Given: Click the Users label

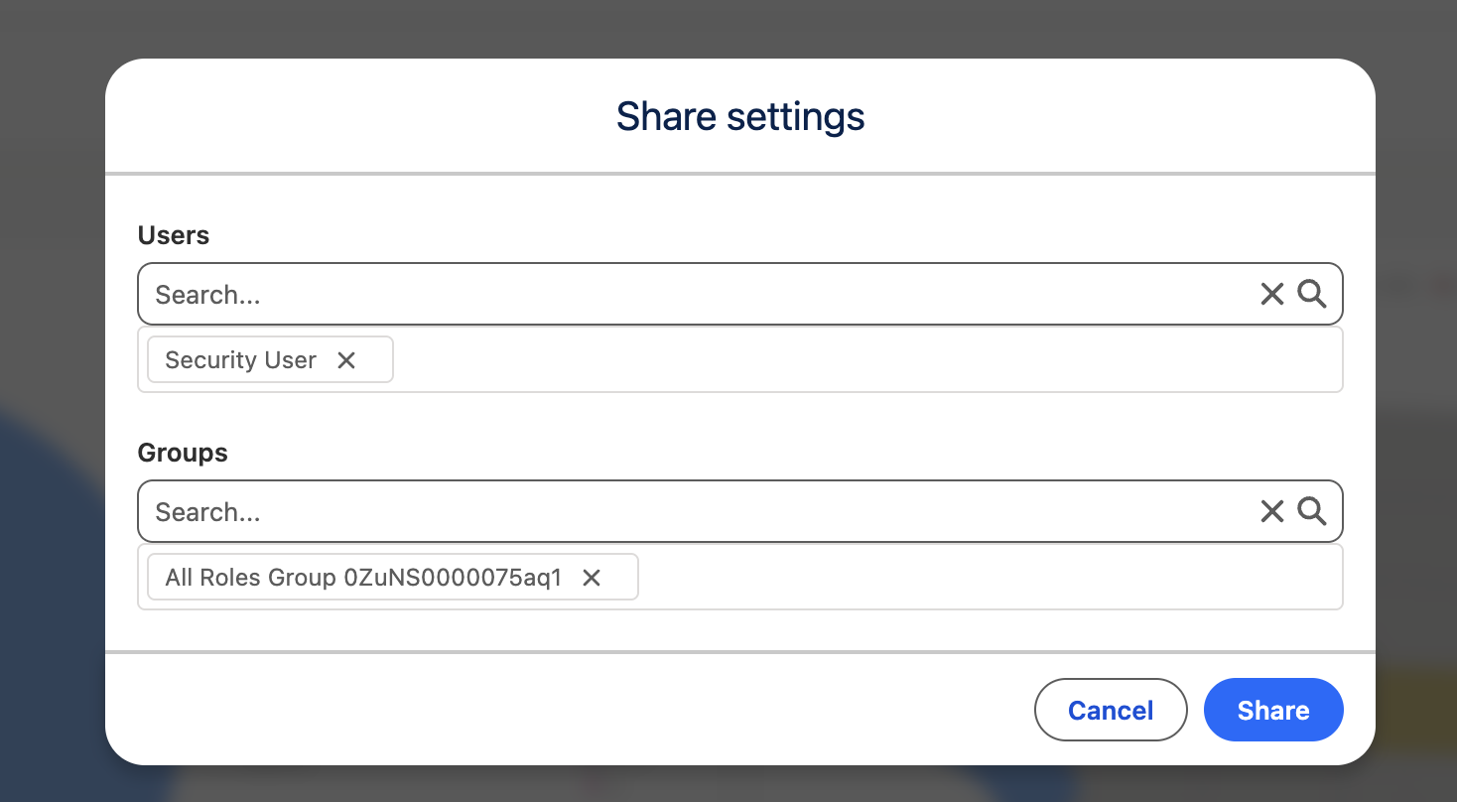Looking at the screenshot, I should coord(174,235).
